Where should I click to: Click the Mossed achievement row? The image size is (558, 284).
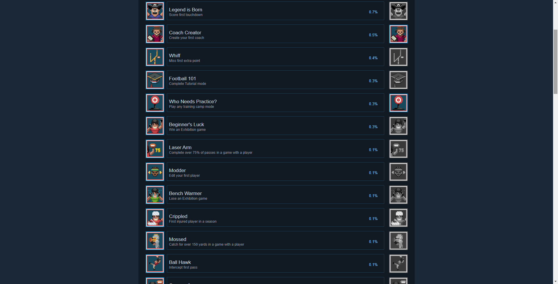tap(276, 241)
